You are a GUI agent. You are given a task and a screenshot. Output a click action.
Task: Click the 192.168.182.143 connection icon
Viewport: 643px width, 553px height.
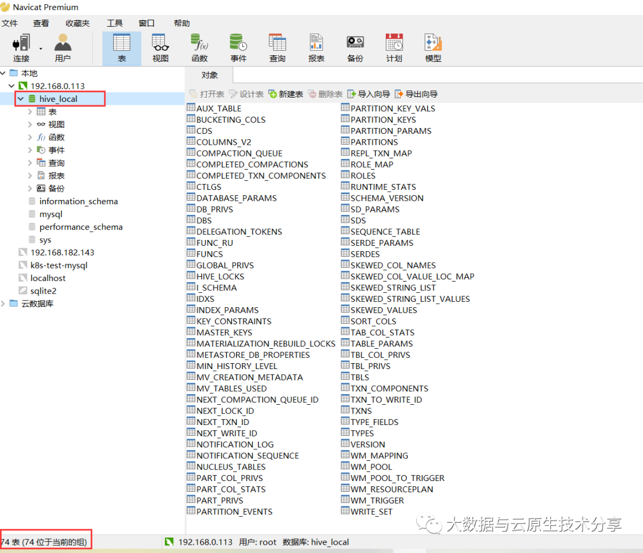tap(23, 252)
